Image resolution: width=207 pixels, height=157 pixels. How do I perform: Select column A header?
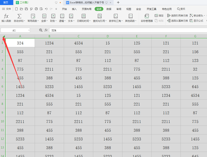click(x=20, y=36)
